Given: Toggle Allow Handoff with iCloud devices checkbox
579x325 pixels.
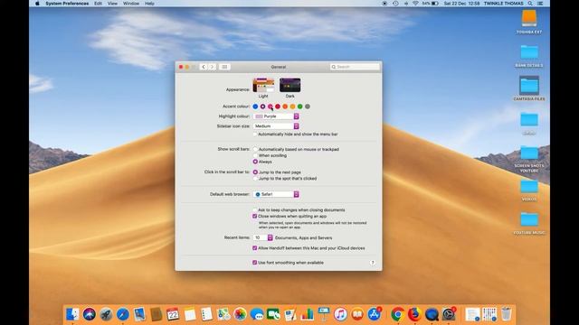Looking at the screenshot, I should (255, 248).
